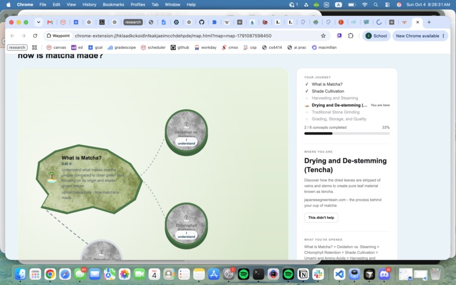This screenshot has width=456, height=285.
Task: Select Shade Cultivation in Your Journey
Action: (x=328, y=91)
